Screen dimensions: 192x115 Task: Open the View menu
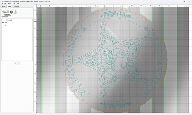pyautogui.click(x=14, y=3)
